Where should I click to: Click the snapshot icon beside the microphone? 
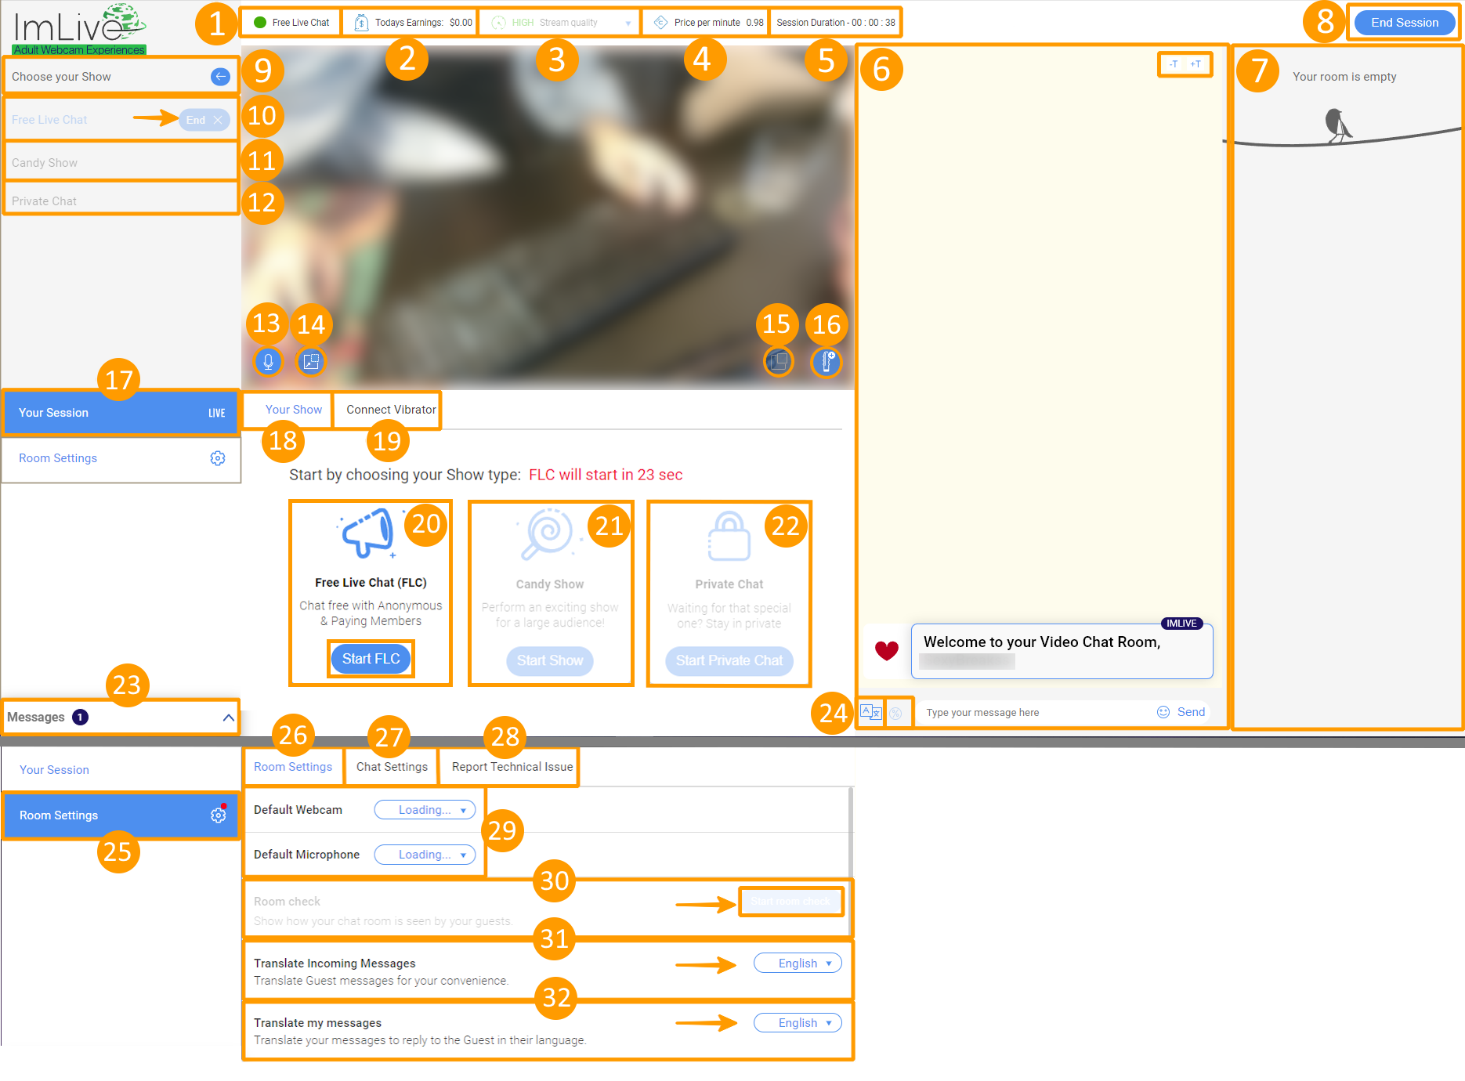(x=311, y=362)
